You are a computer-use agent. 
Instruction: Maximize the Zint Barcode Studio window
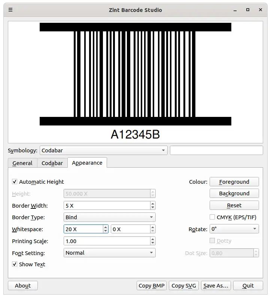[x=248, y=10]
